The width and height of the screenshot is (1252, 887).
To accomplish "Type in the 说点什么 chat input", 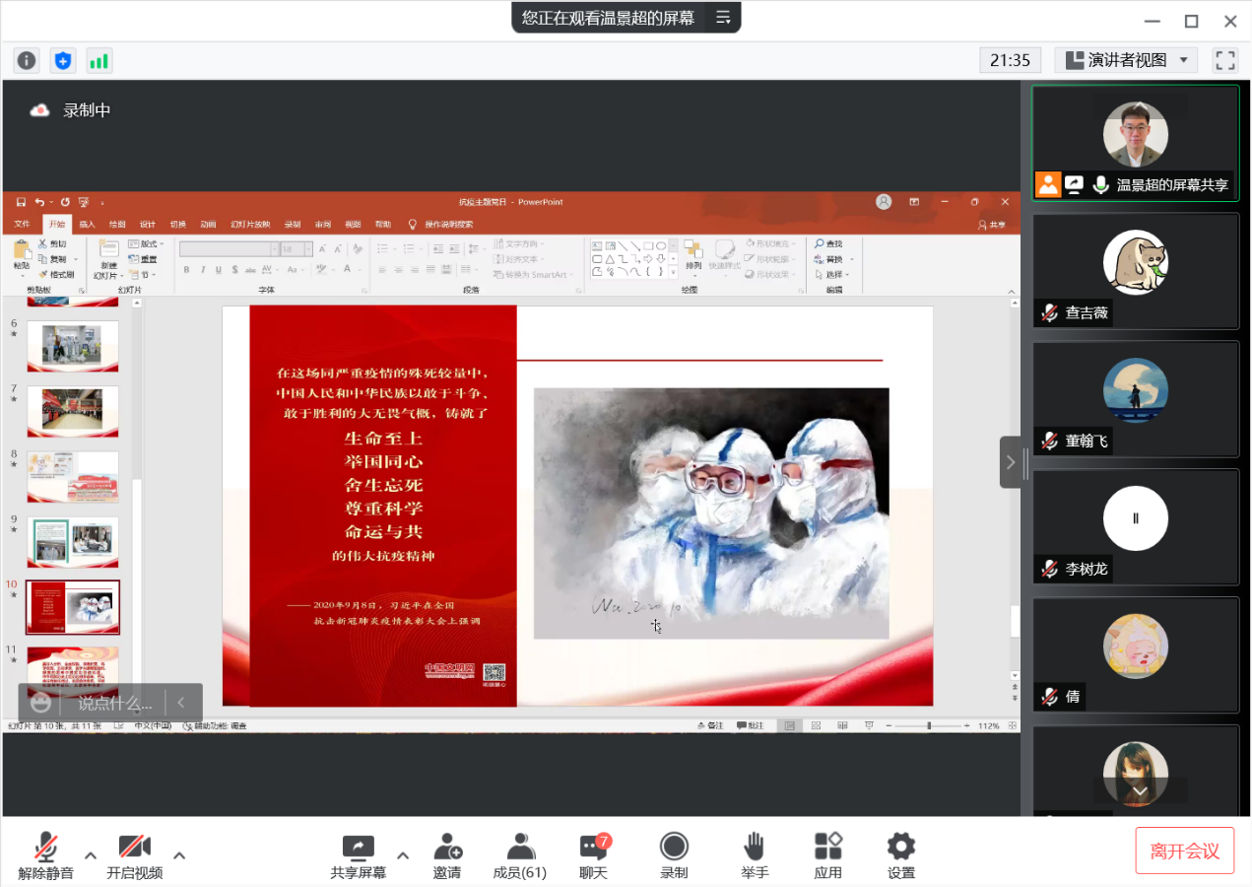I will pyautogui.click(x=115, y=704).
